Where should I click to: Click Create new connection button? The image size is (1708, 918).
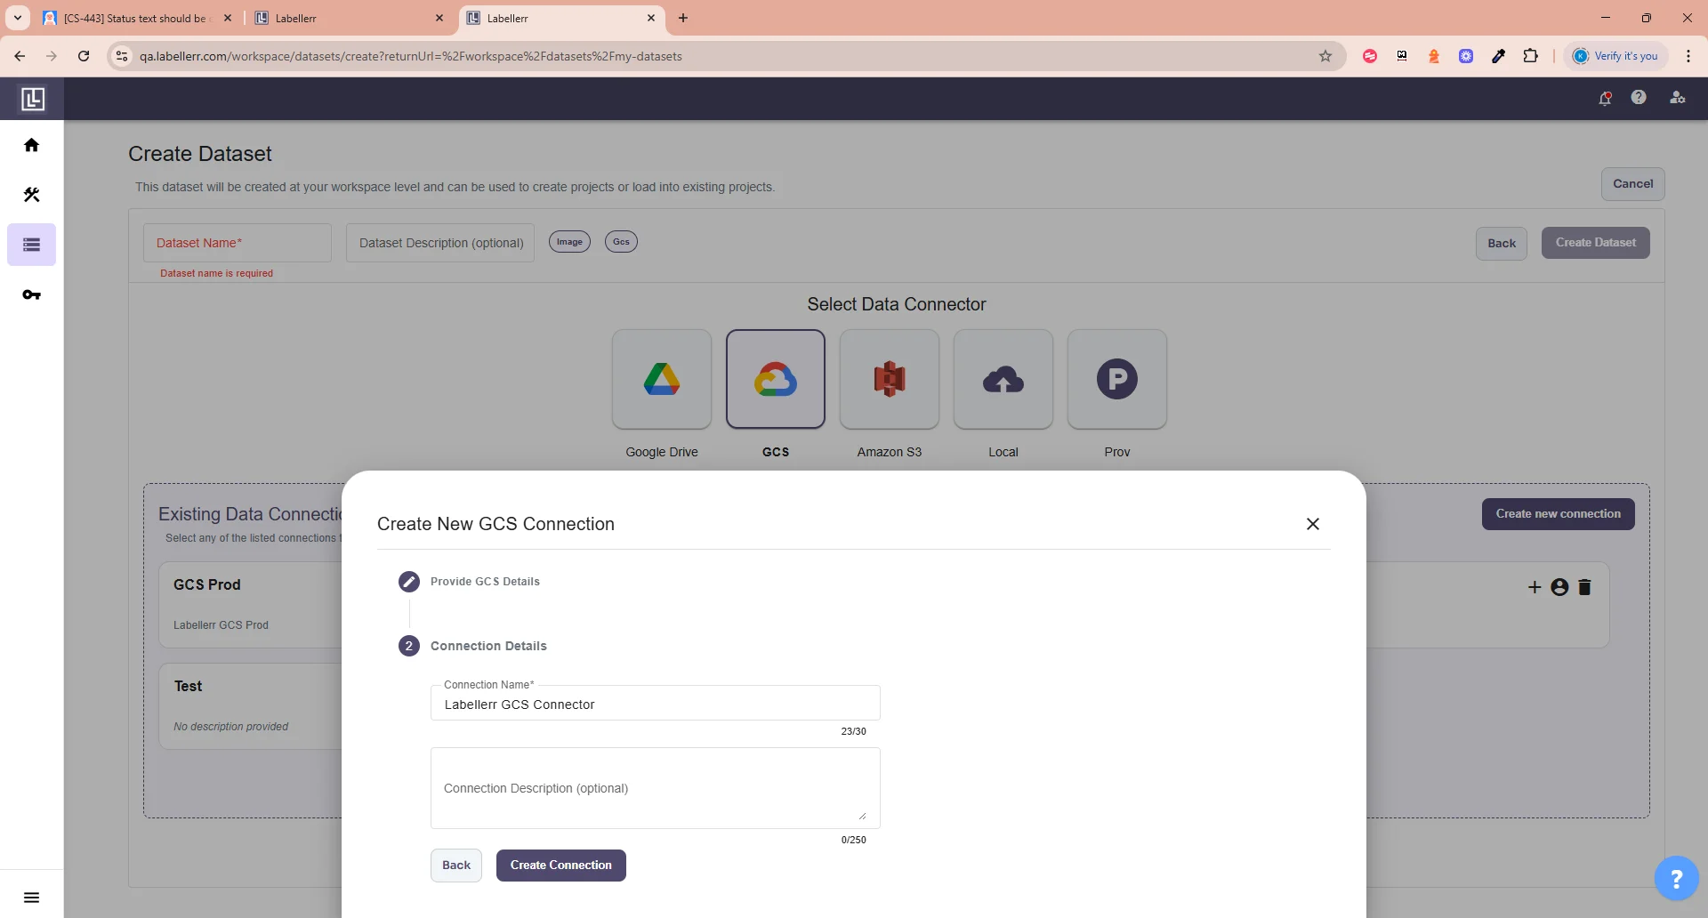coord(1559,514)
